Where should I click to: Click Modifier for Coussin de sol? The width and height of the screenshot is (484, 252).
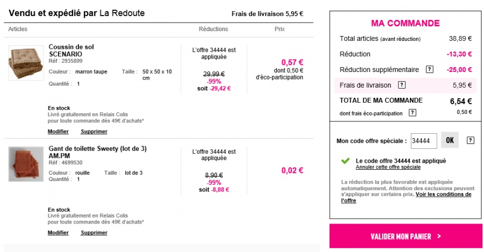pos(58,132)
